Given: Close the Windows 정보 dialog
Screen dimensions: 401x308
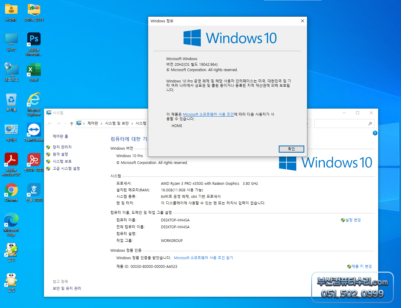Looking at the screenshot, I should tap(303, 21).
